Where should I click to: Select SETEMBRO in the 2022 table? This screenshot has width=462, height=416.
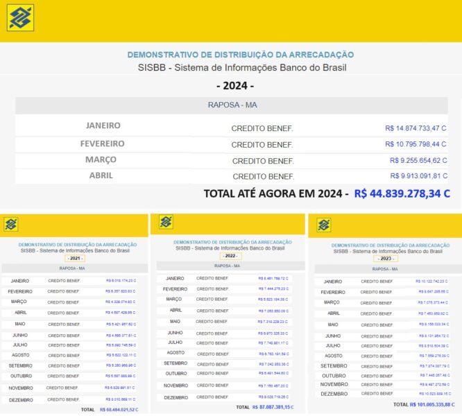point(176,363)
